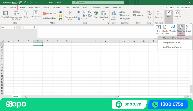Open Signature Line dropdown
The image size is (193, 111).
click(181, 30)
